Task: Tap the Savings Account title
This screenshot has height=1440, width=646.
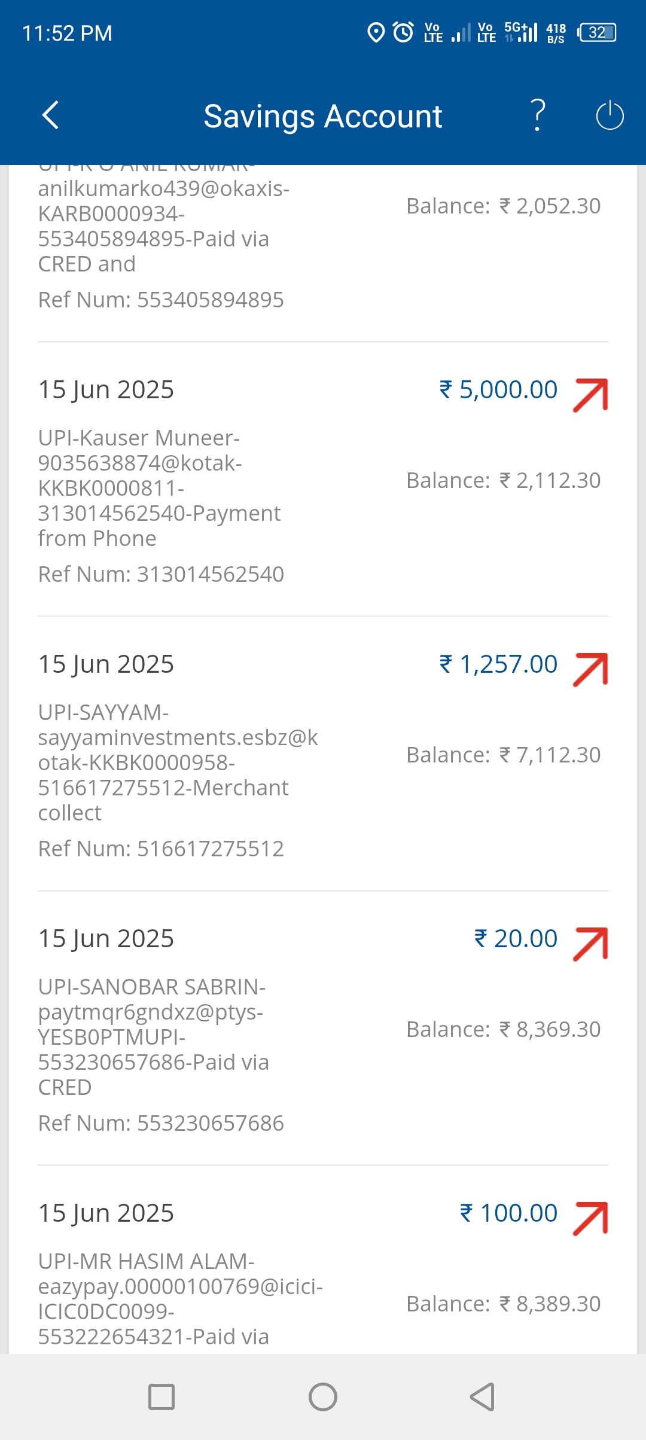Action: pyautogui.click(x=323, y=116)
